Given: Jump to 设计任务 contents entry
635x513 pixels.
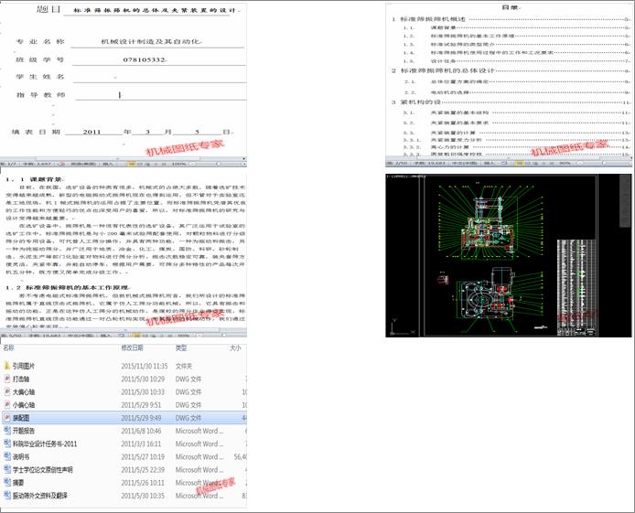Looking at the screenshot, I should pyautogui.click(x=444, y=61).
